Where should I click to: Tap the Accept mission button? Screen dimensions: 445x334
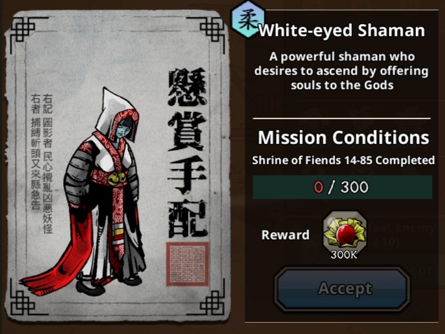coord(342,289)
